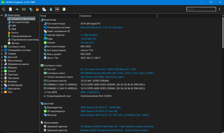
Task: Select the Комунікаційний порт row
Action: click(x=98, y=96)
